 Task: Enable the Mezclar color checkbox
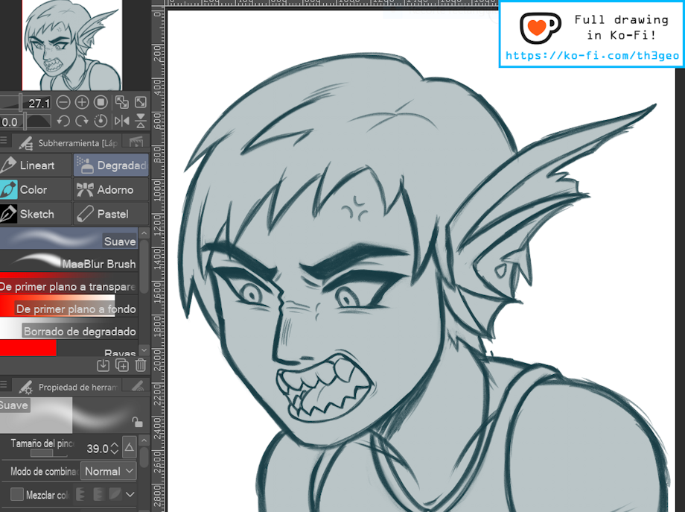pyautogui.click(x=17, y=494)
